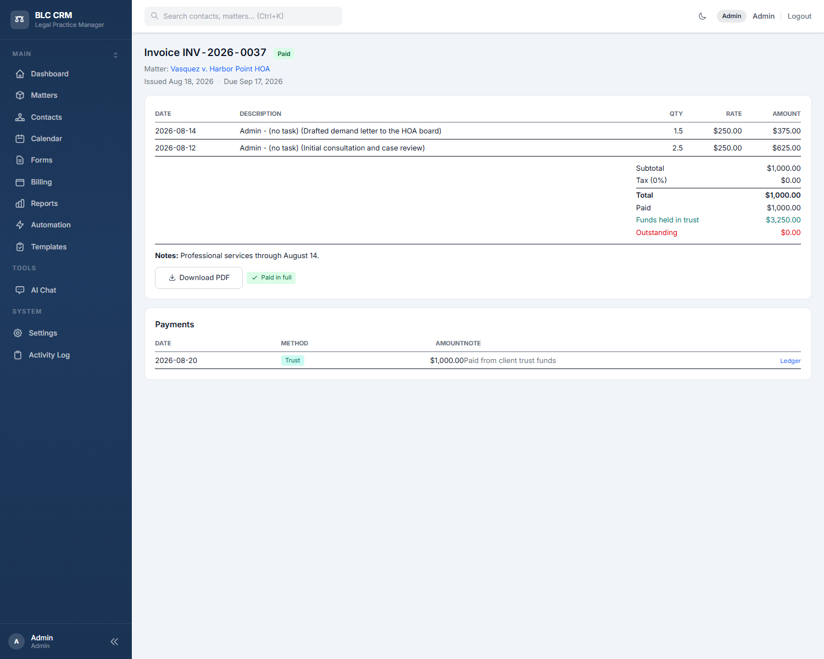824x659 pixels.
Task: Click the Trust method badge
Action: (x=293, y=360)
